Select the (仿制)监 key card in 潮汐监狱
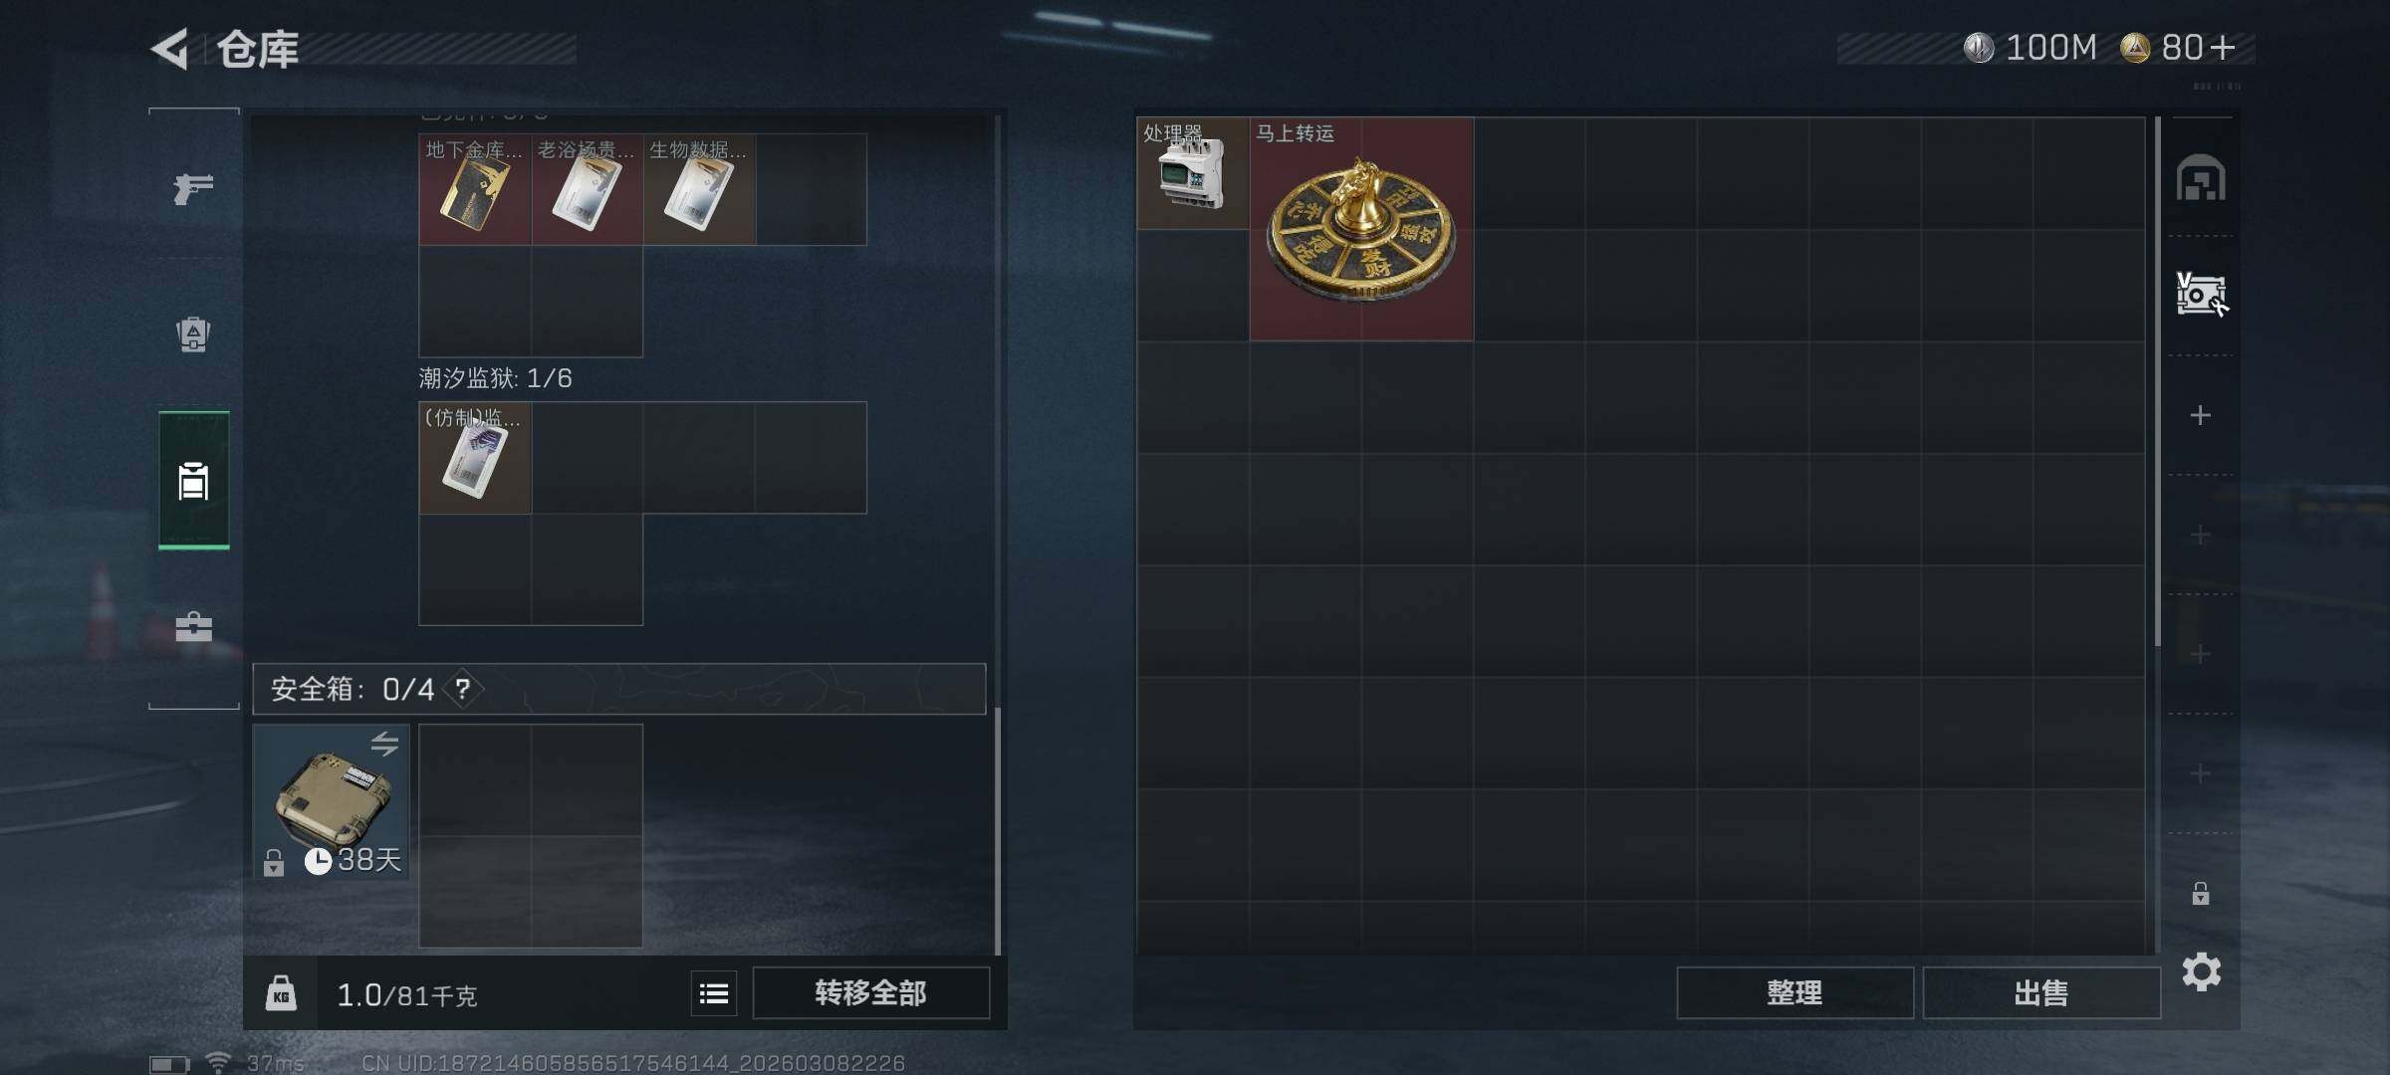The height and width of the screenshot is (1075, 2390). click(x=475, y=458)
